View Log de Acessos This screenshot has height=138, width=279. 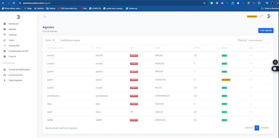coord(16,75)
